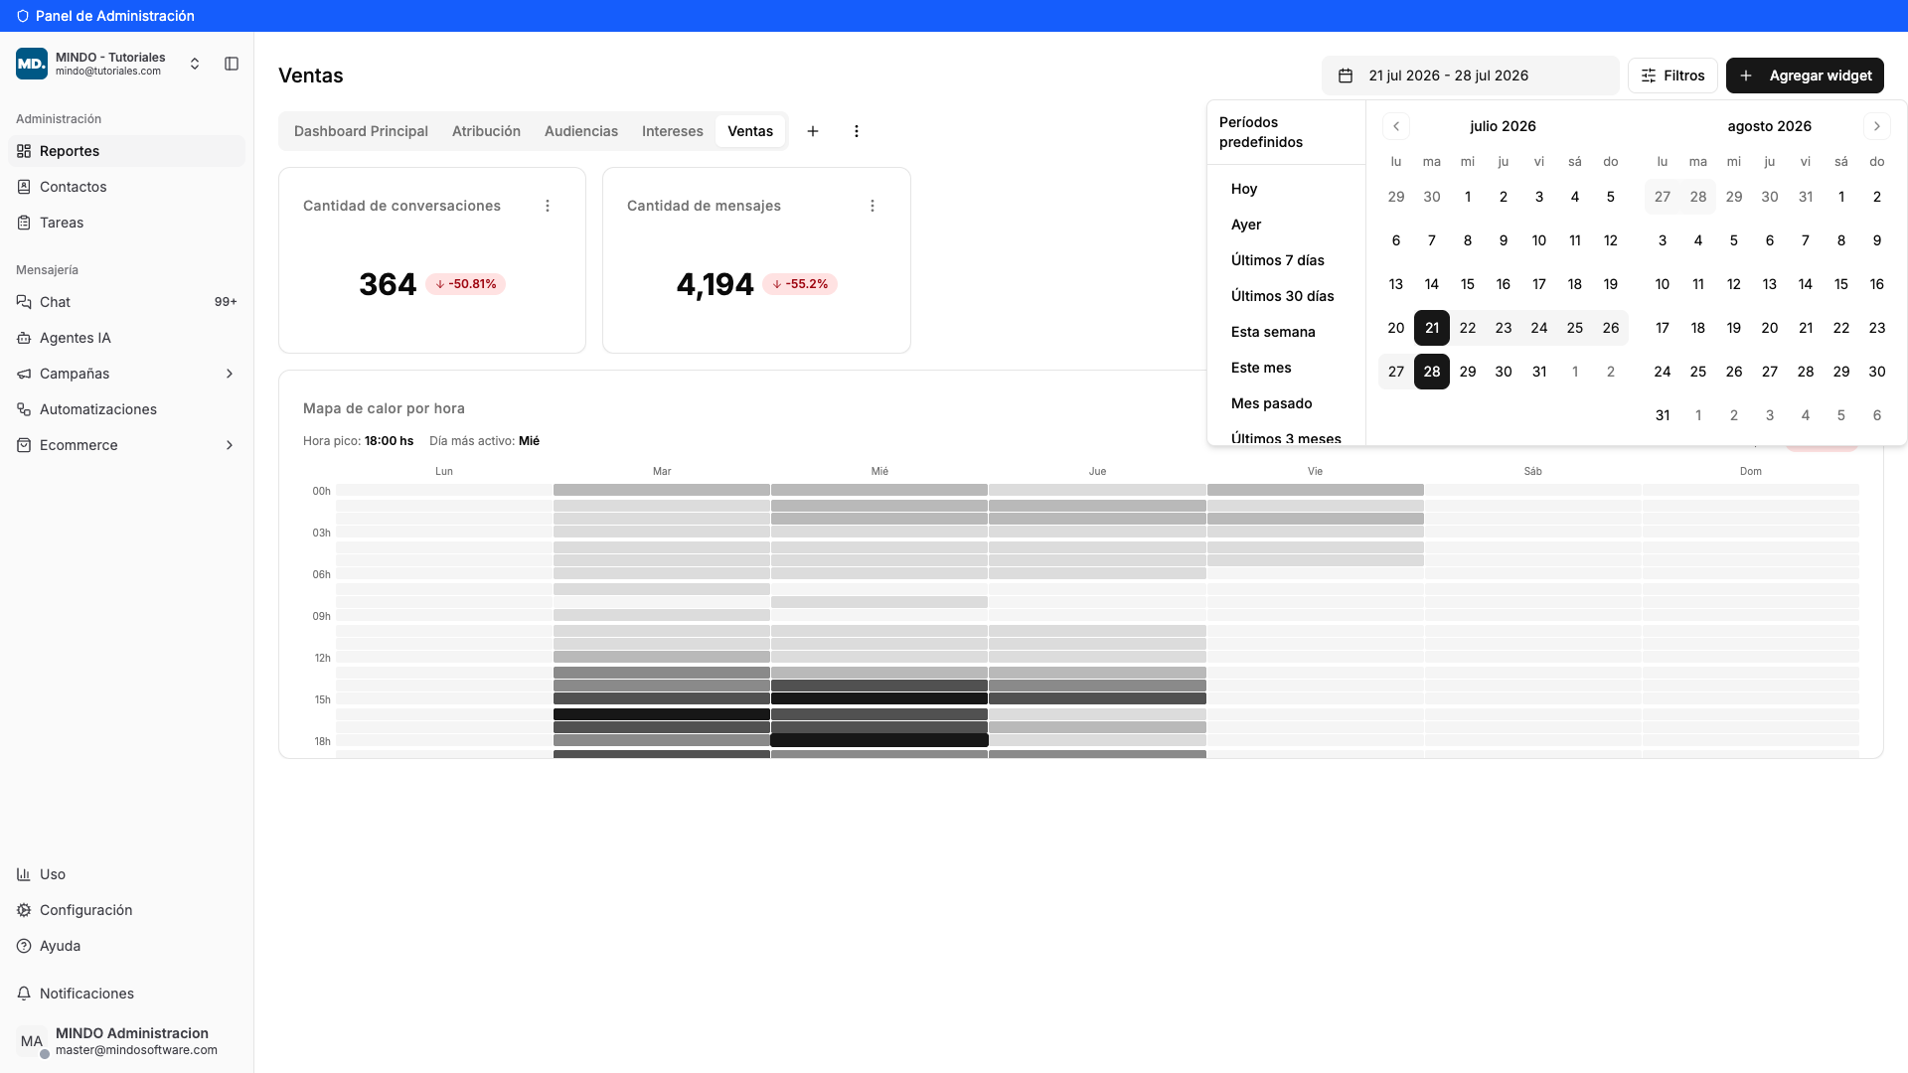Click the 364 conversations value
Viewport: 1908px width, 1073px height.
click(388, 284)
